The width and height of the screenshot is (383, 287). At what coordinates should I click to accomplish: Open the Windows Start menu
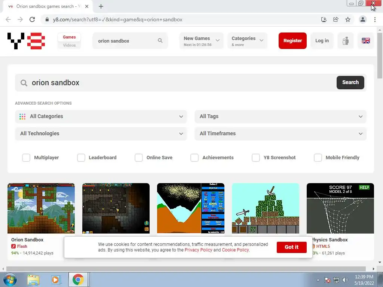pyautogui.click(x=10, y=280)
